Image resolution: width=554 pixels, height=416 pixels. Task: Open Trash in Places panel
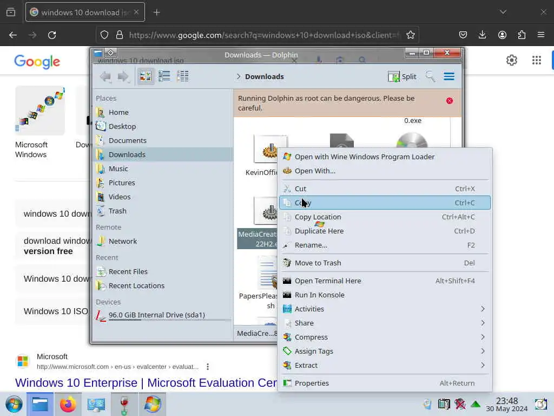pyautogui.click(x=162, y=211)
